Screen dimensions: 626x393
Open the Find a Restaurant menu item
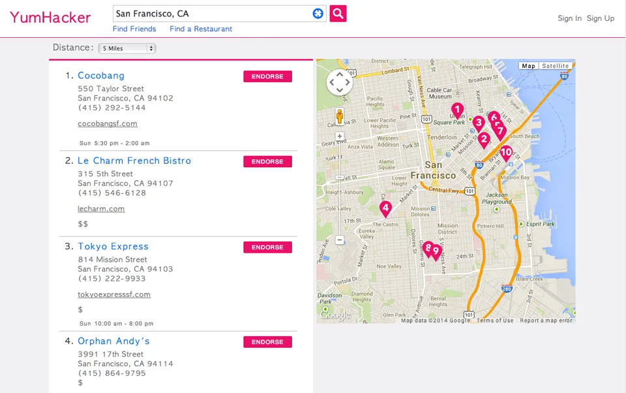point(201,29)
